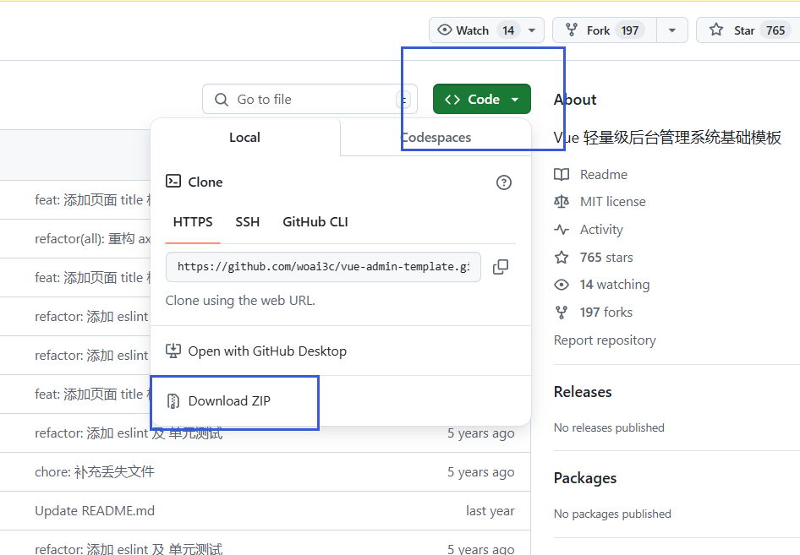The height and width of the screenshot is (555, 800).
Task: Select the GitHub CLI clone tab
Action: click(315, 222)
